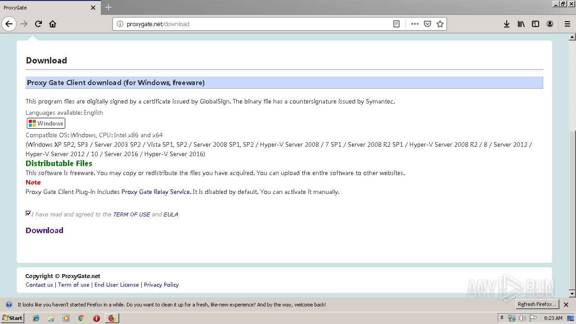Image resolution: width=576 pixels, height=324 pixels.
Task: Open the EULA link
Action: (171, 214)
